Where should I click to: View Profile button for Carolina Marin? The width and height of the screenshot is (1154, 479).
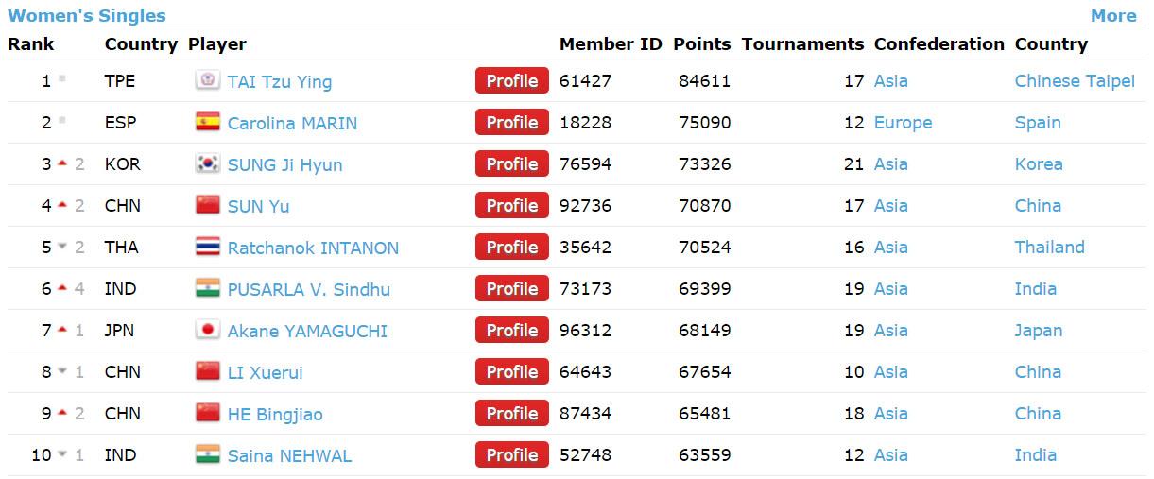511,123
